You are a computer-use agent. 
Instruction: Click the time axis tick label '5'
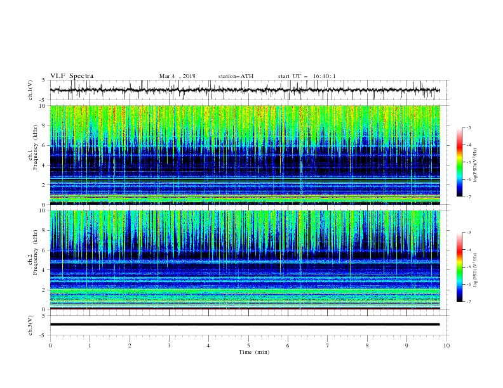coord(248,346)
